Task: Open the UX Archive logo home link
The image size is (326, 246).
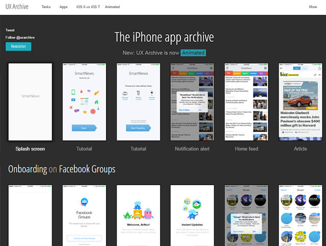Action: (x=17, y=7)
